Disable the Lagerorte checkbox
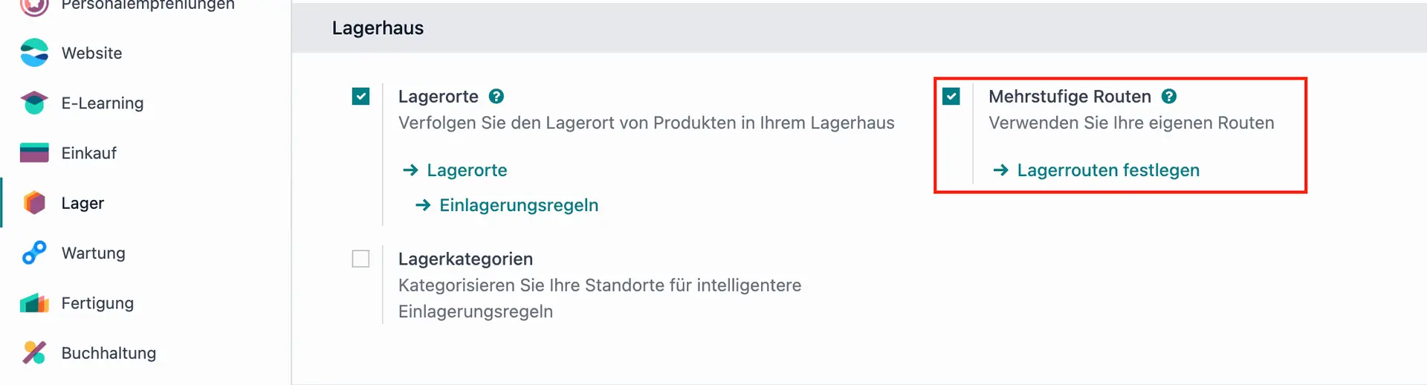 [360, 97]
